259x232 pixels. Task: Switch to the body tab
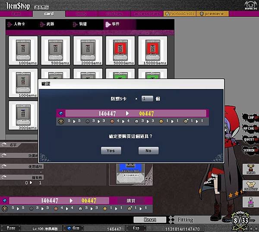coord(82,14)
